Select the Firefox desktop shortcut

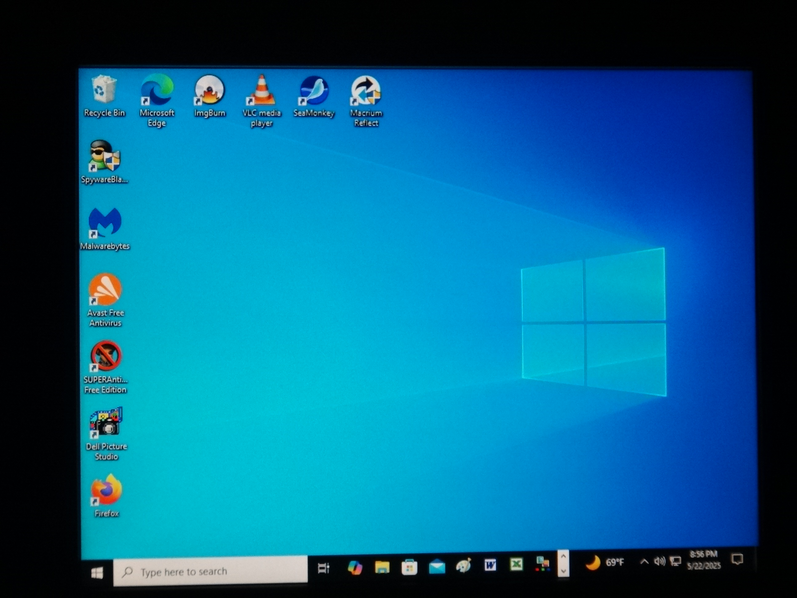coord(106,496)
